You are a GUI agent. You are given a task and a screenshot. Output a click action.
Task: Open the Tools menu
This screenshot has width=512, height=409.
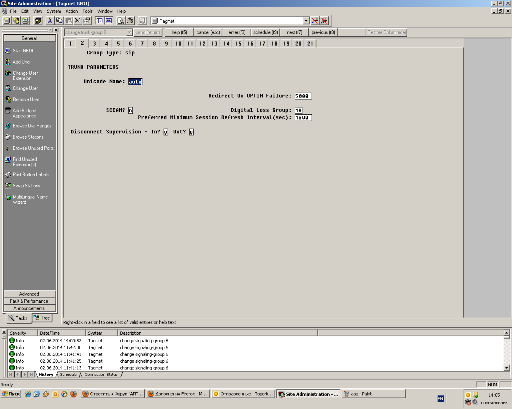tap(87, 11)
